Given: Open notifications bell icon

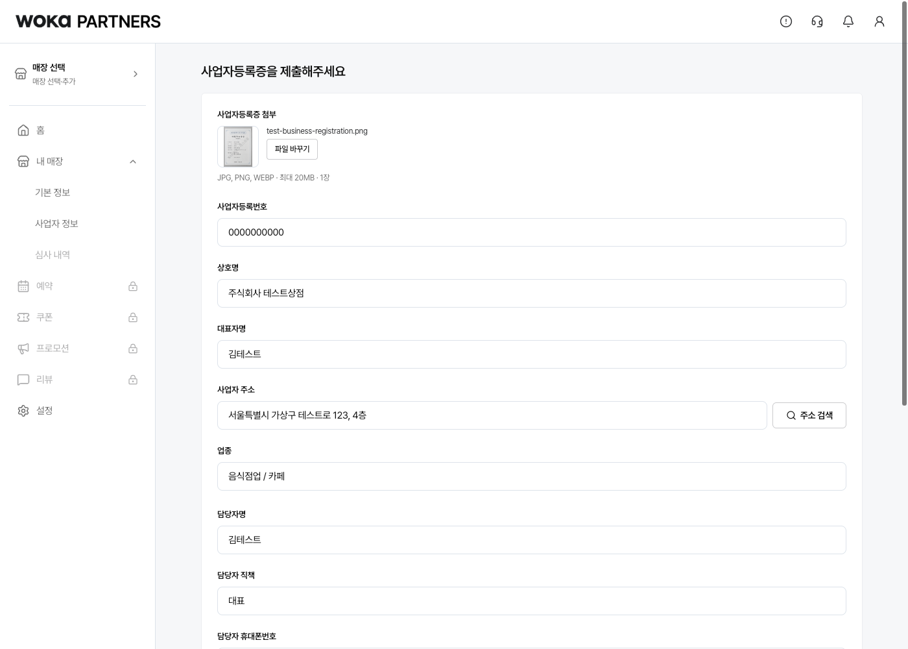Looking at the screenshot, I should 848,21.
